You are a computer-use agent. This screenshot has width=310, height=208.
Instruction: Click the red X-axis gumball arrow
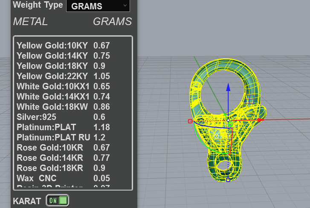click(x=261, y=120)
